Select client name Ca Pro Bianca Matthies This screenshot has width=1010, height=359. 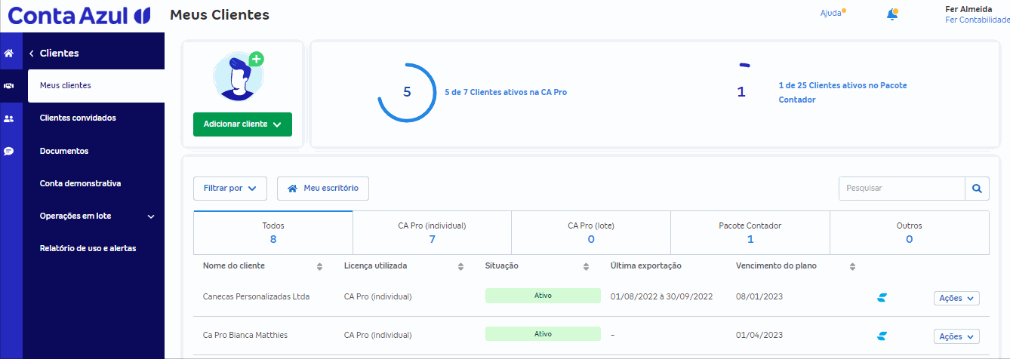coord(245,336)
